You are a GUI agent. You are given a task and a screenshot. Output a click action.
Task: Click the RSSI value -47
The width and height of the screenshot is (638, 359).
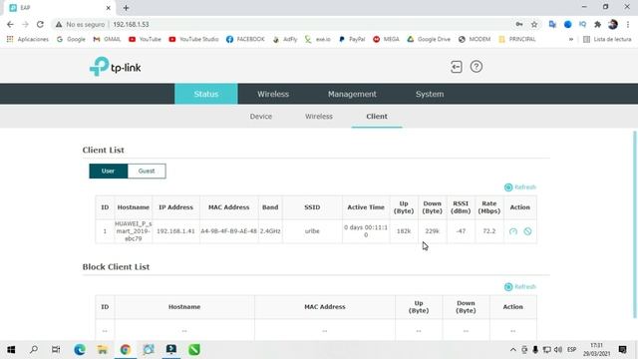[x=461, y=231]
